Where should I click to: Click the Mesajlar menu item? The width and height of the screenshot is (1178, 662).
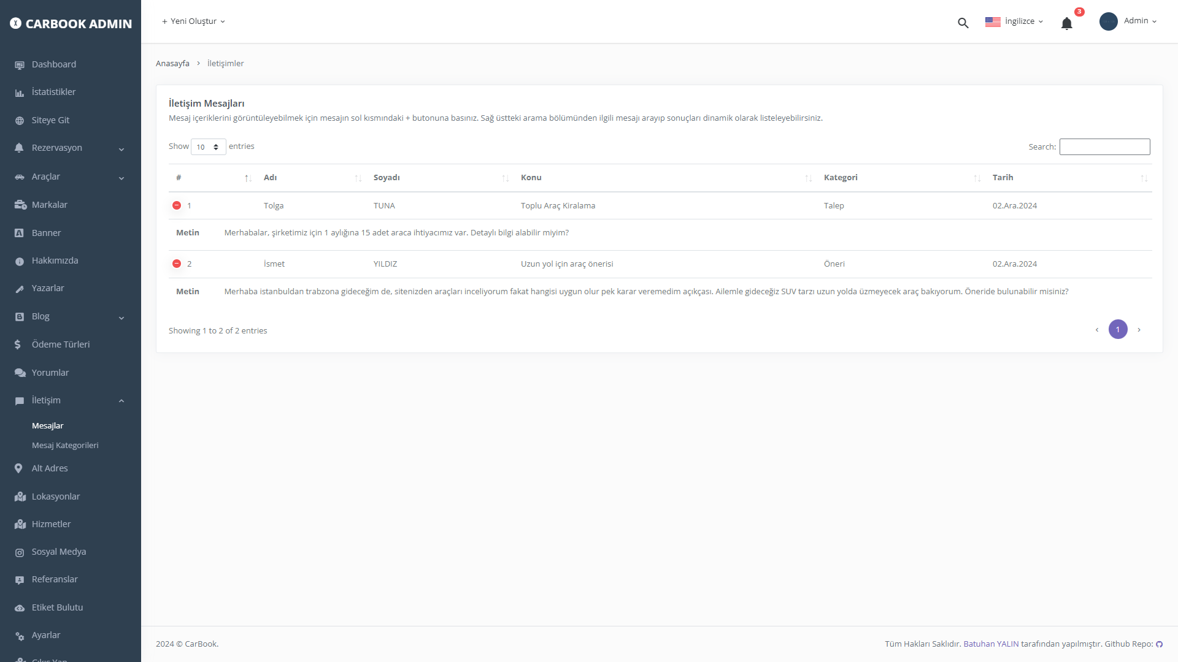(47, 425)
